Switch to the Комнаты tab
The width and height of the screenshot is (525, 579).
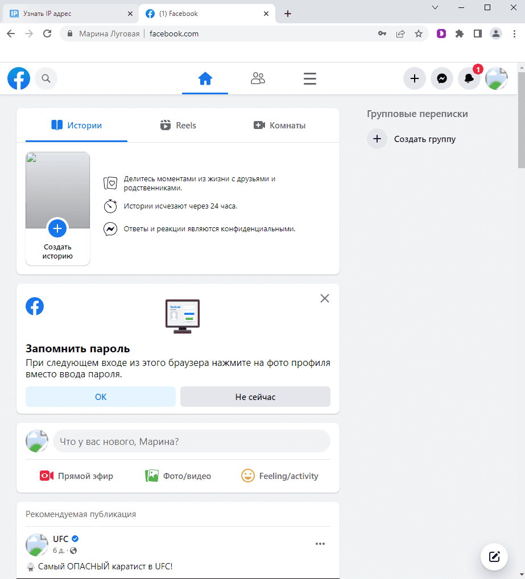point(279,126)
